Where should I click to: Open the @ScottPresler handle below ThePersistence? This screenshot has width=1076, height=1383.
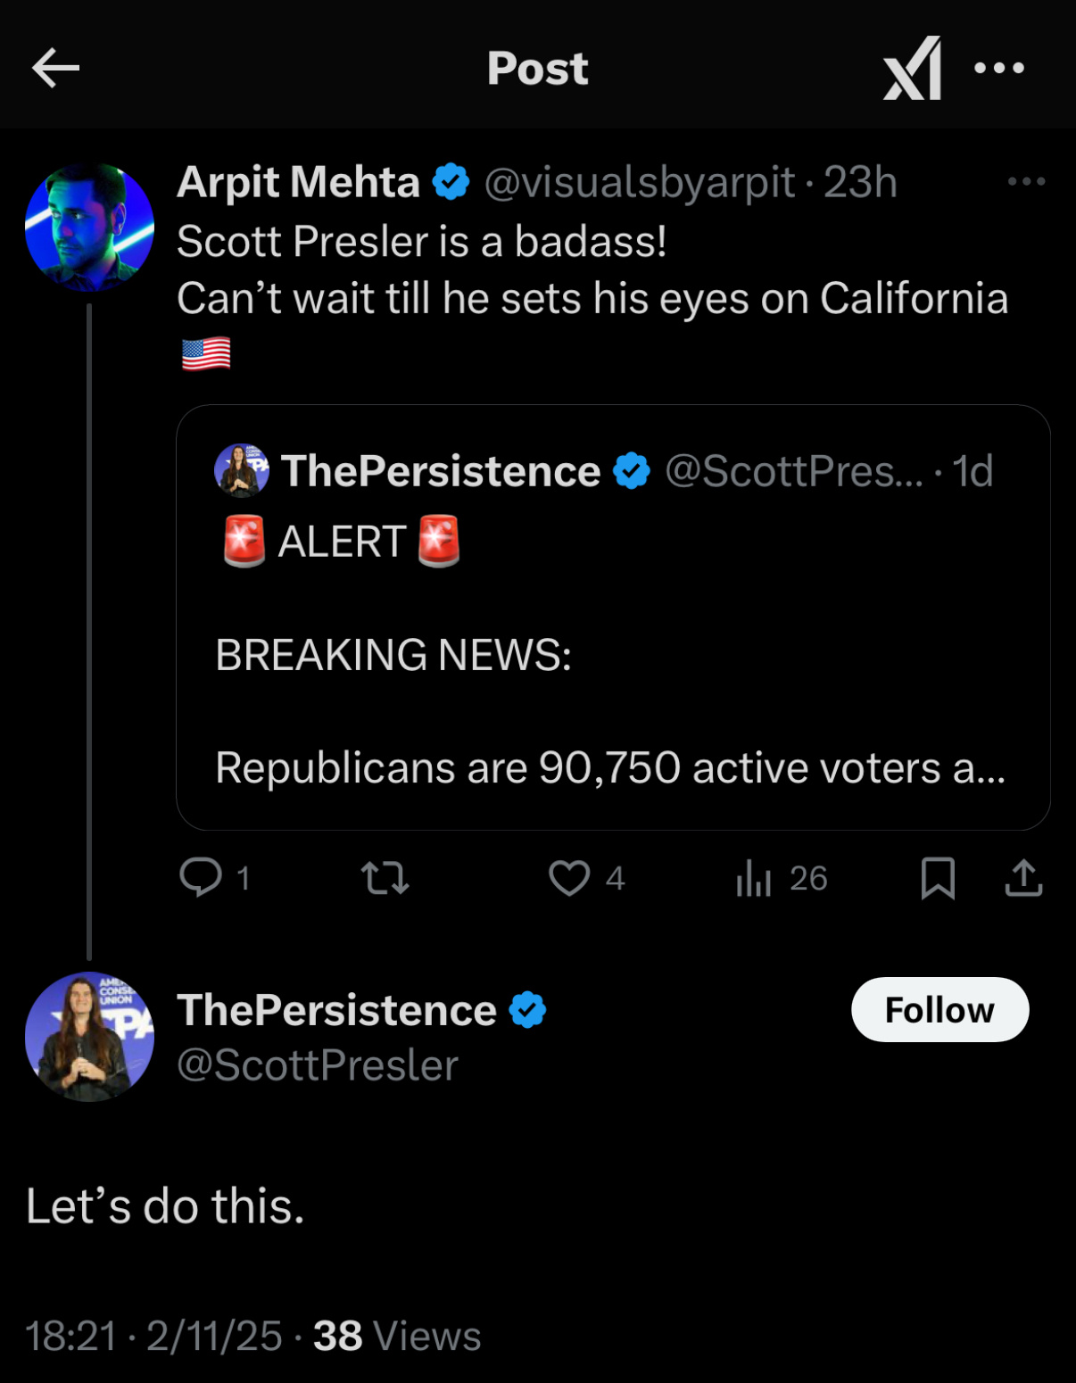point(318,1065)
